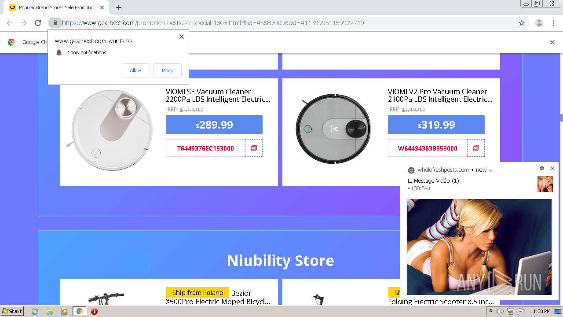Click the small notification avatar thumbnail
563x317 pixels.
click(545, 184)
